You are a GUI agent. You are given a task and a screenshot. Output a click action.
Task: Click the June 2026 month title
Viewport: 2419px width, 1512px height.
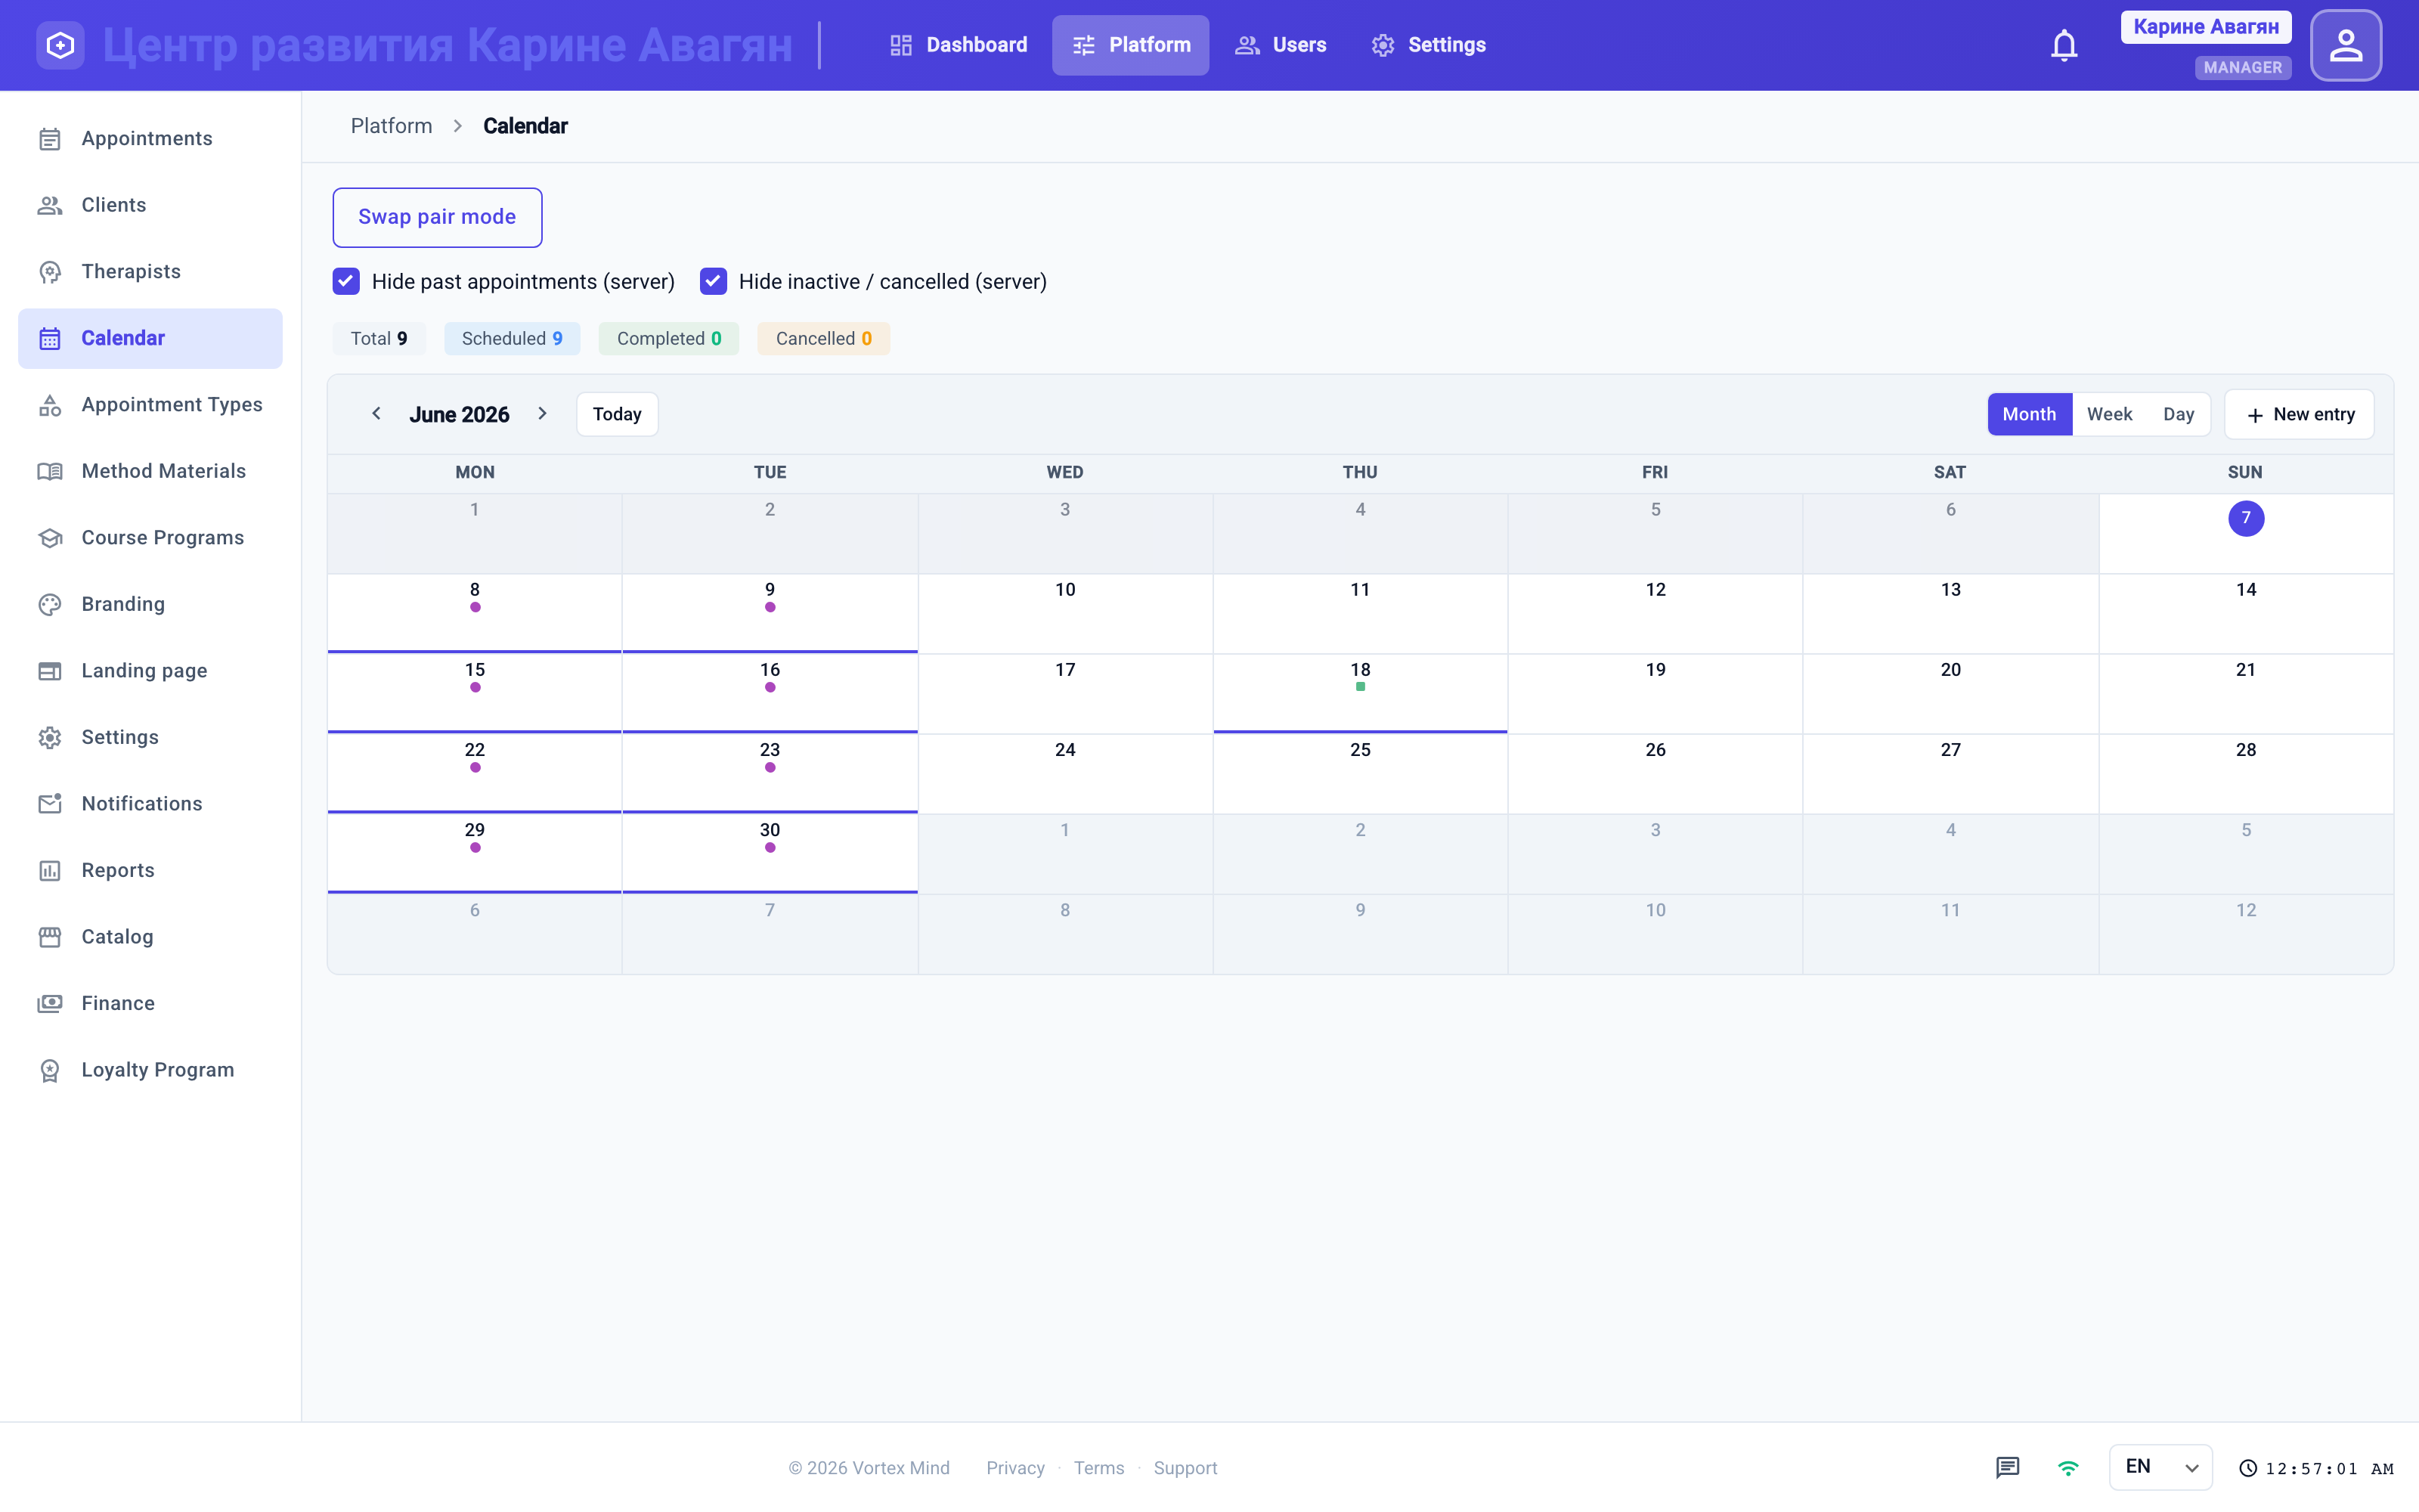point(459,414)
